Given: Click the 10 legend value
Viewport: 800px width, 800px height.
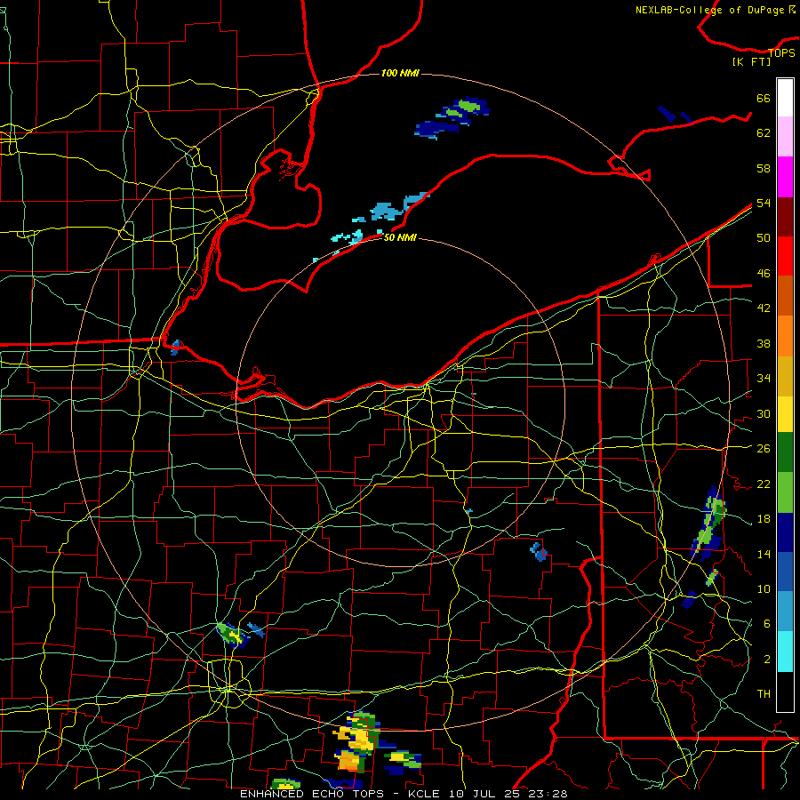Looking at the screenshot, I should (x=764, y=588).
